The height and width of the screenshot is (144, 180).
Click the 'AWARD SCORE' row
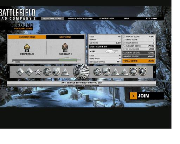pos(139,57)
